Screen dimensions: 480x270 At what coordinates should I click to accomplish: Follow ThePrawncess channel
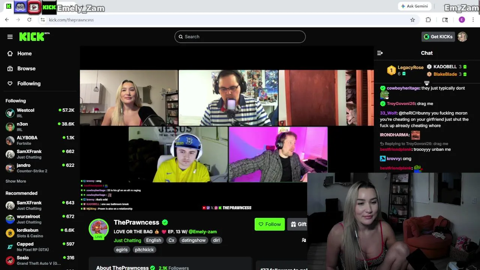point(270,224)
